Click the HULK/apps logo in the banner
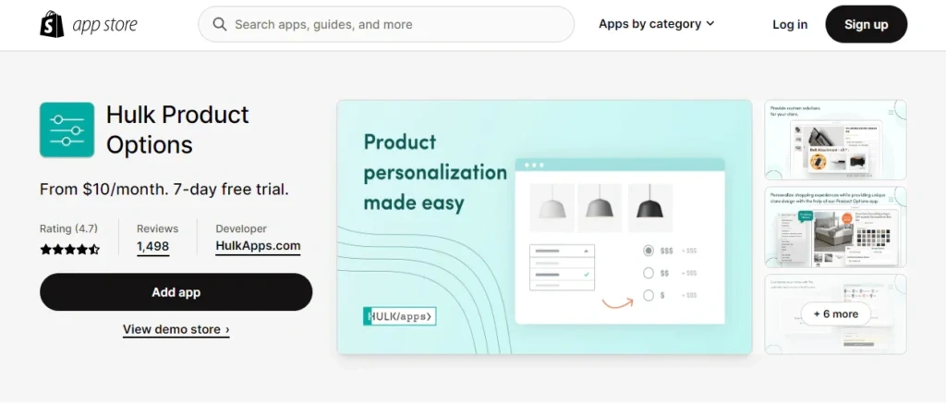The image size is (946, 418). point(400,316)
